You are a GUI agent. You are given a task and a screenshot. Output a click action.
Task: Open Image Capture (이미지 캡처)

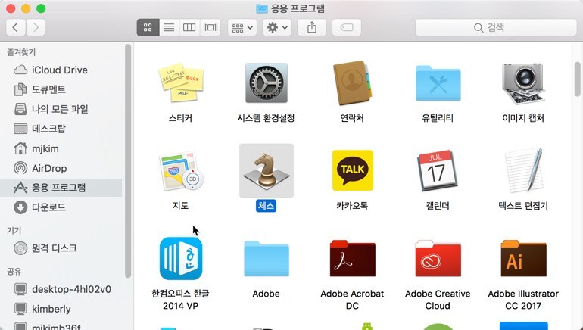pyautogui.click(x=523, y=83)
